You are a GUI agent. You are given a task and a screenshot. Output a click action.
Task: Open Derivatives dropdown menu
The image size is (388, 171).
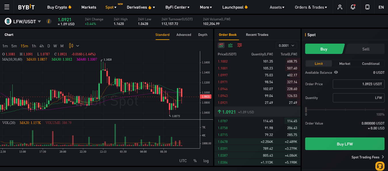pos(141,7)
